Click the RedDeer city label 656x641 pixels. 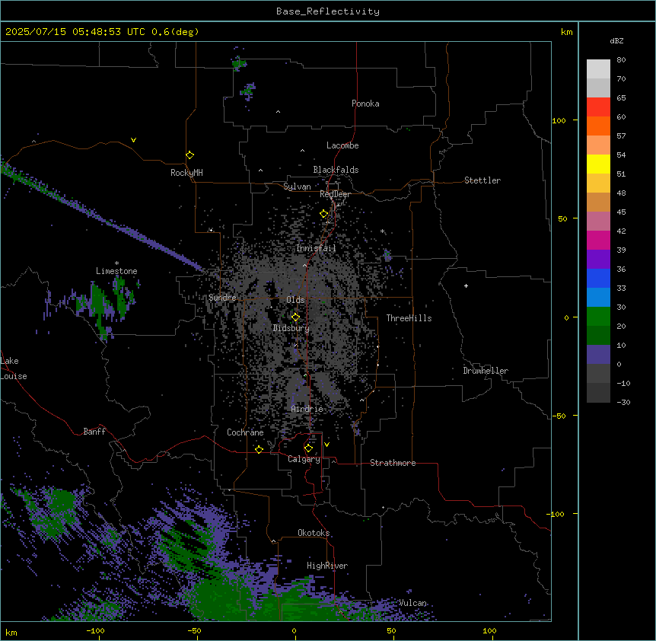coord(335,194)
